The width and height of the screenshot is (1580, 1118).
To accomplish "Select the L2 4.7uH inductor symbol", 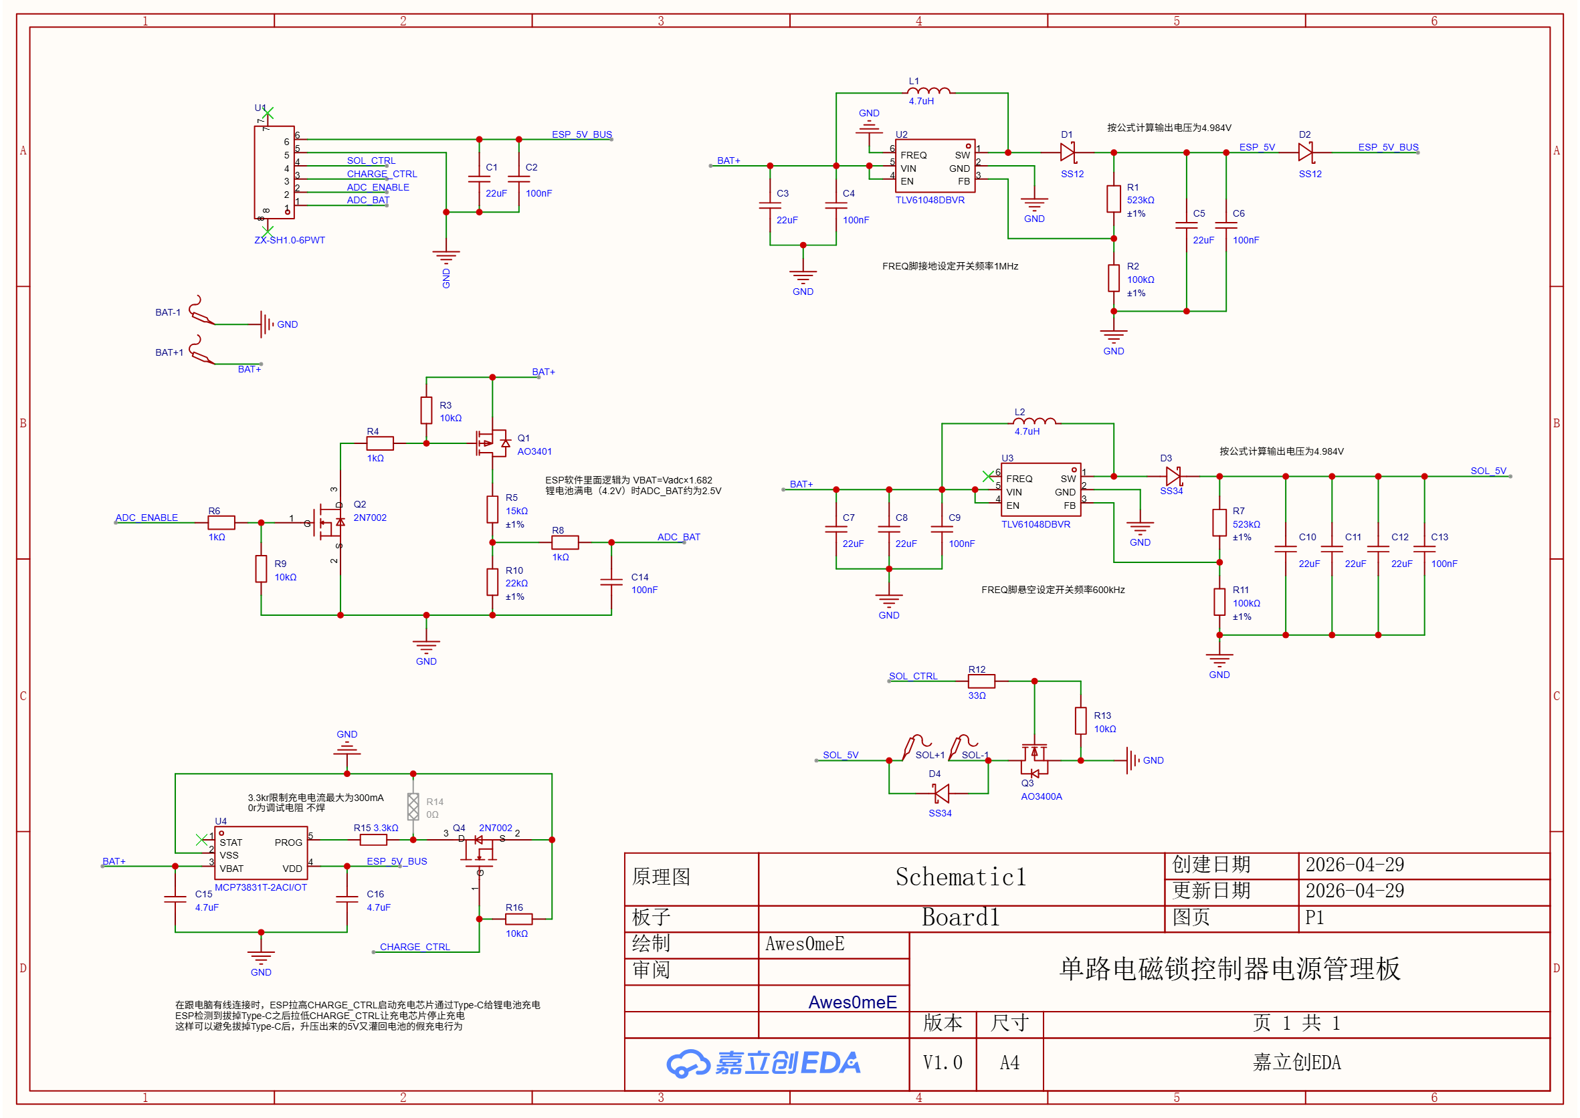I will 1033,421.
